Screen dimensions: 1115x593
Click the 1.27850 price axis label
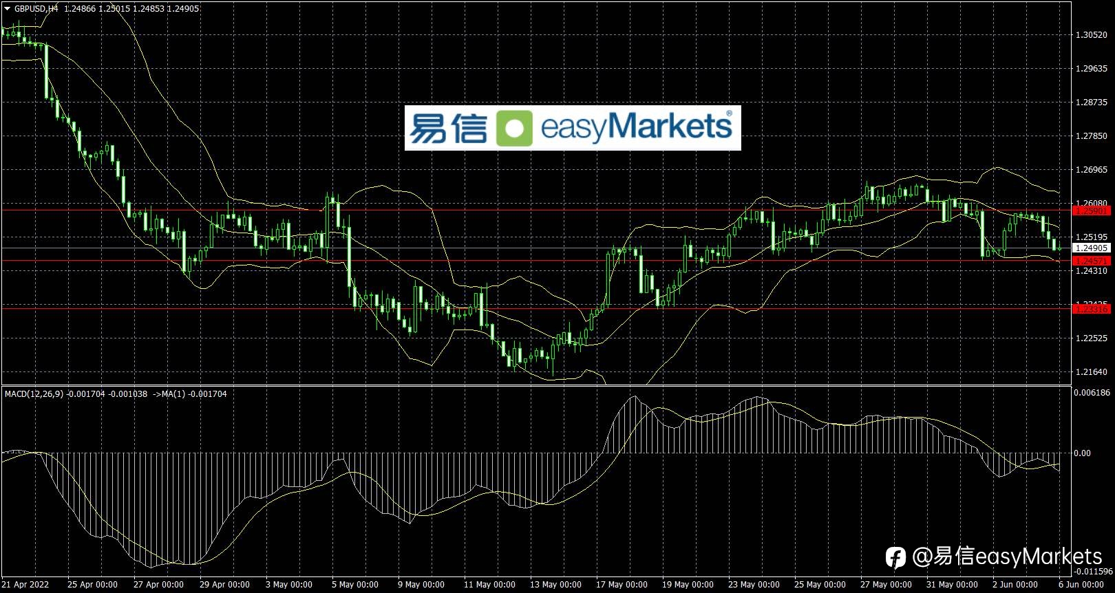point(1092,136)
